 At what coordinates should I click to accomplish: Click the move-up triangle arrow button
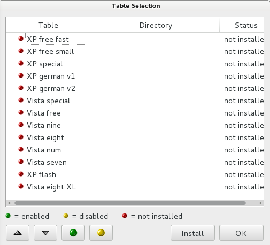pos(18,233)
